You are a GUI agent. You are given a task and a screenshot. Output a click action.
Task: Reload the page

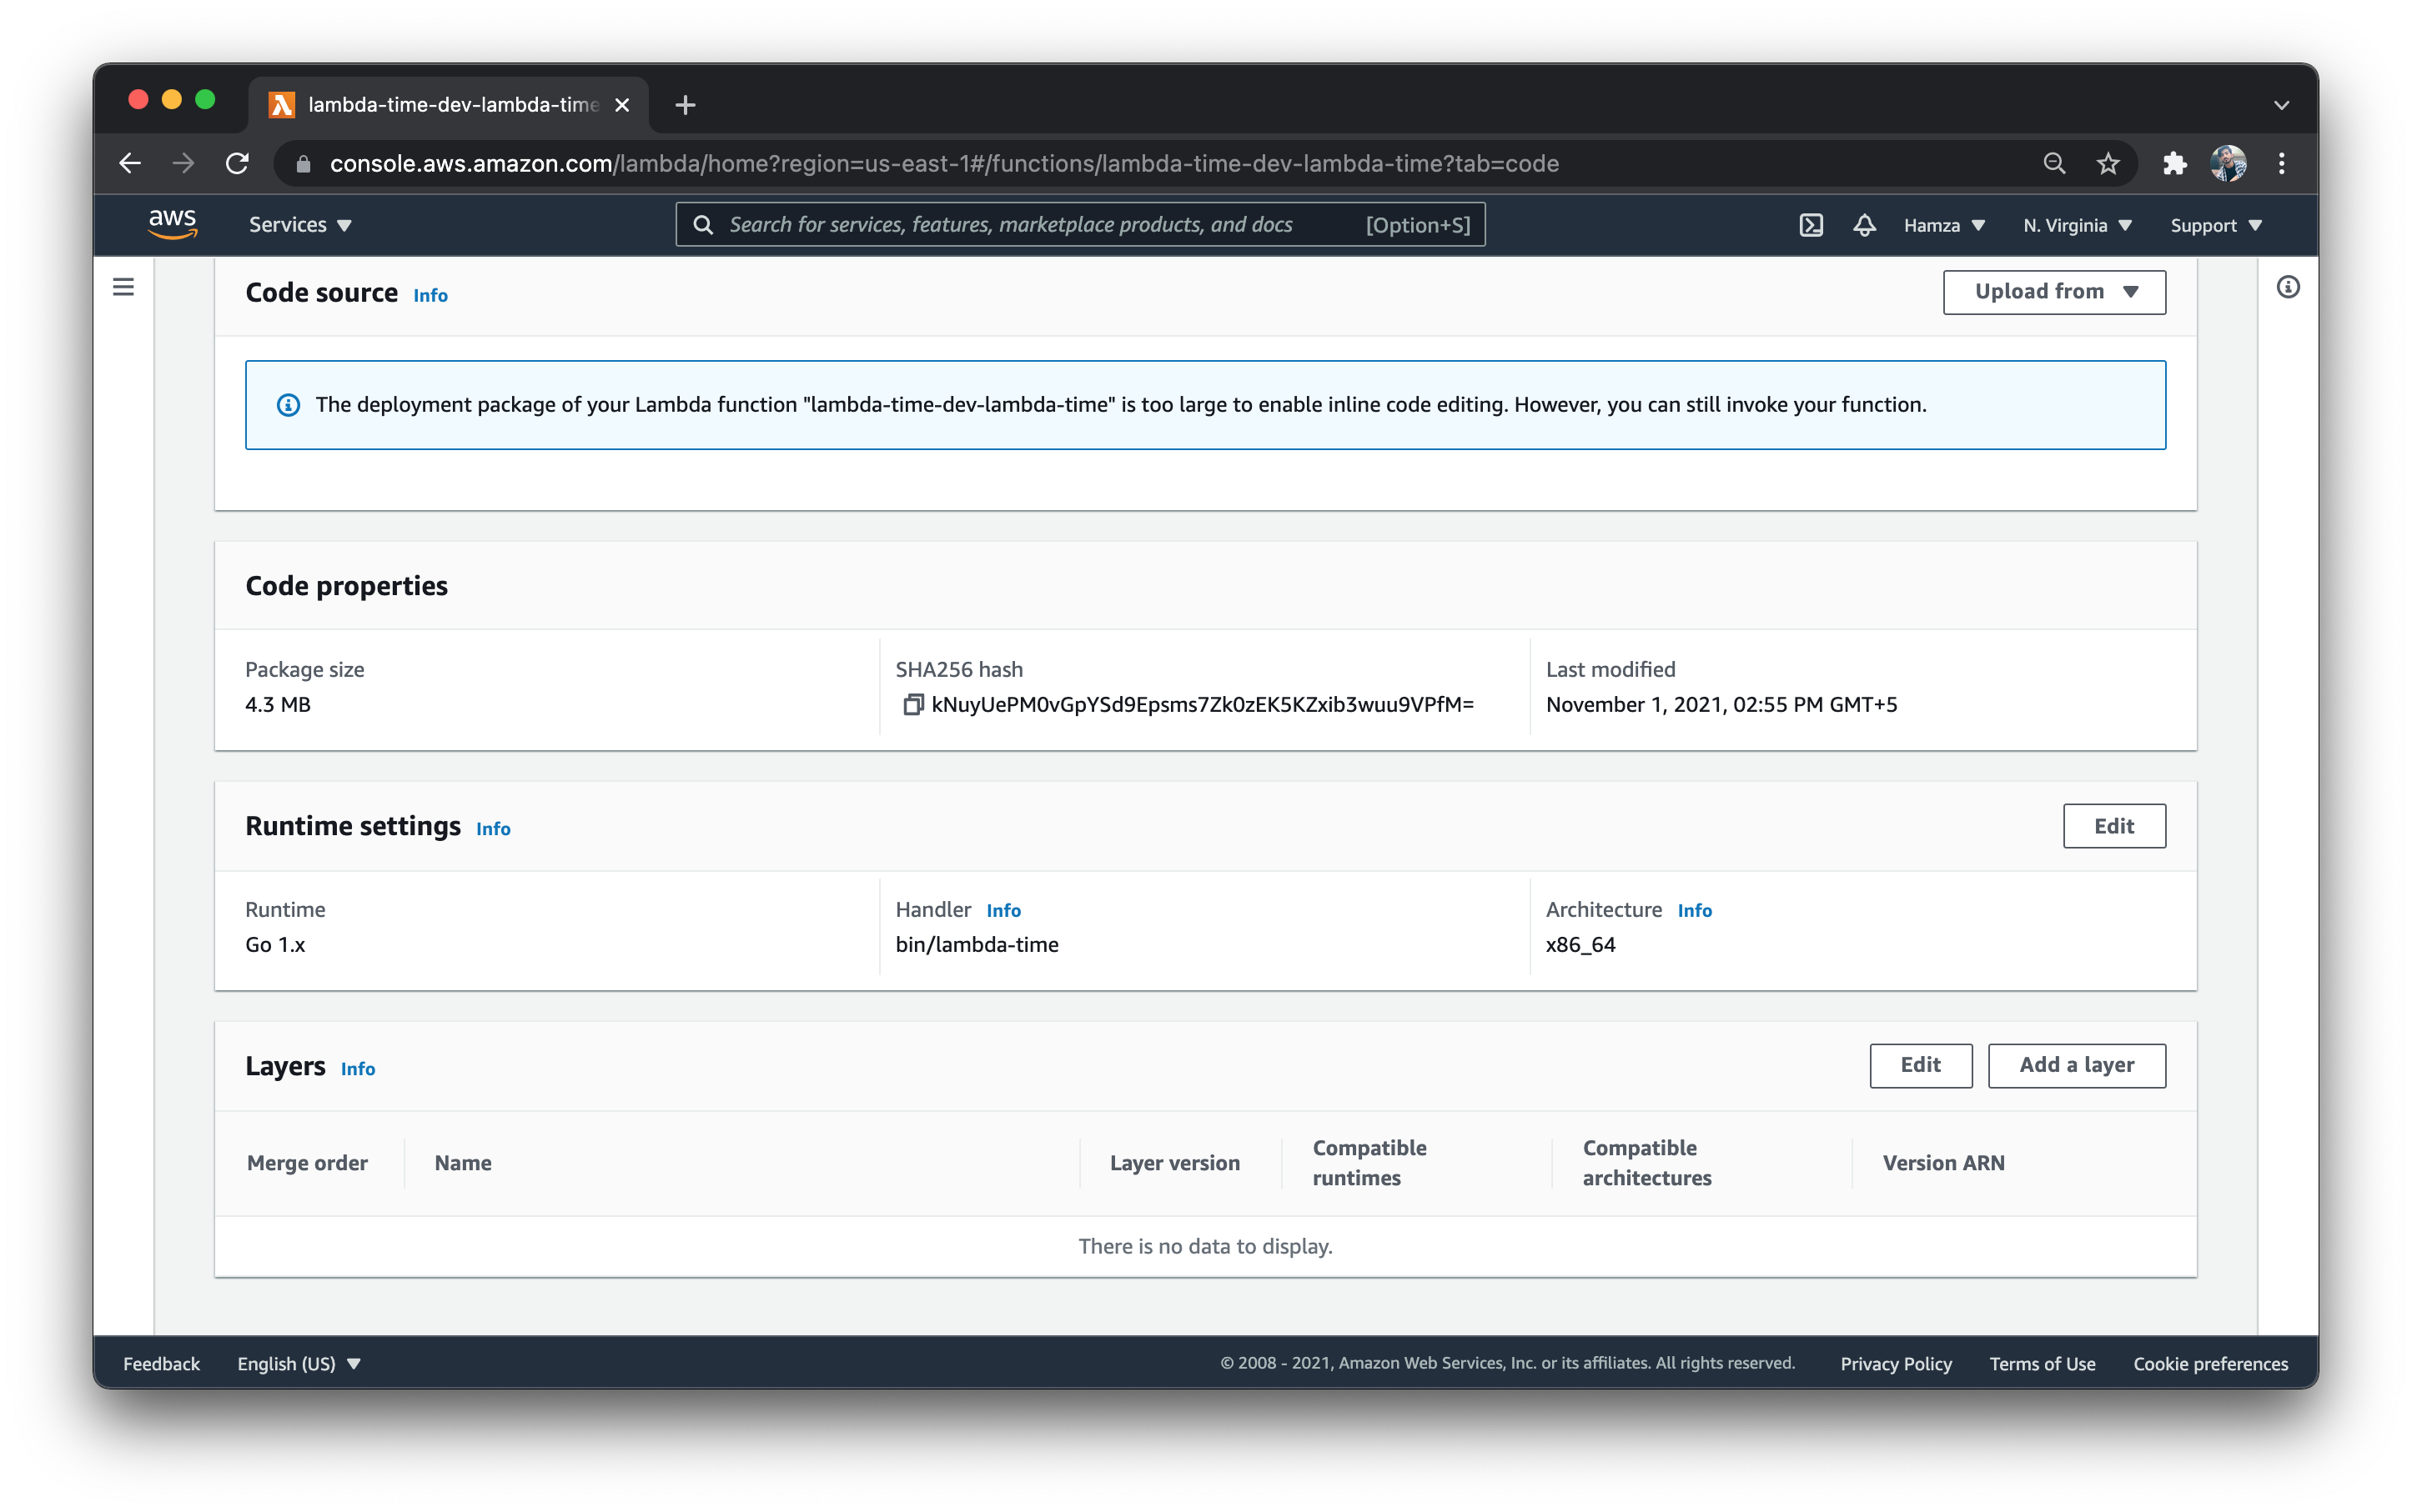[237, 163]
